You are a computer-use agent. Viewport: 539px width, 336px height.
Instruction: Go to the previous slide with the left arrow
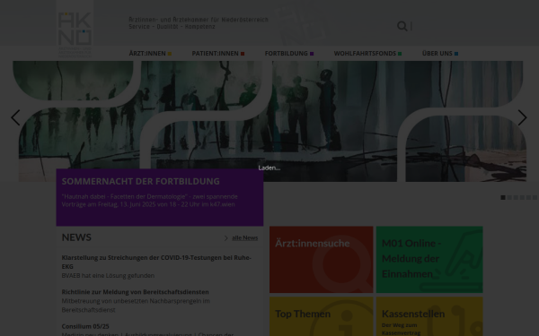[x=15, y=117]
